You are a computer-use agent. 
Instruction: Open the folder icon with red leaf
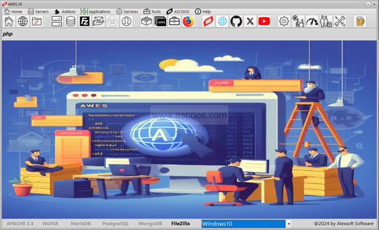(x=37, y=21)
